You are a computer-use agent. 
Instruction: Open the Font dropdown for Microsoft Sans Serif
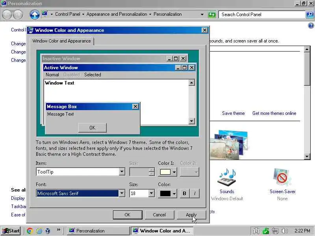pos(122,194)
